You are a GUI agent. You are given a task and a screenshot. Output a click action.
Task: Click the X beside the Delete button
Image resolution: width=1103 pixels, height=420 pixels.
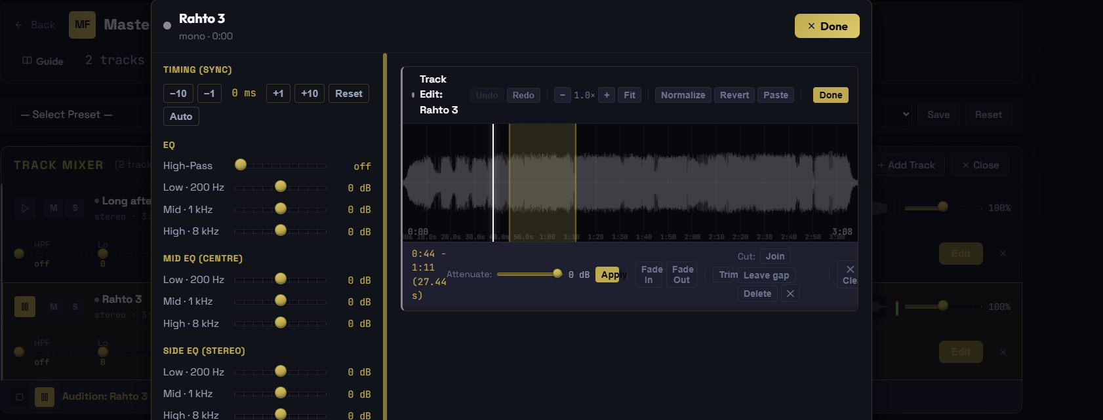[790, 294]
